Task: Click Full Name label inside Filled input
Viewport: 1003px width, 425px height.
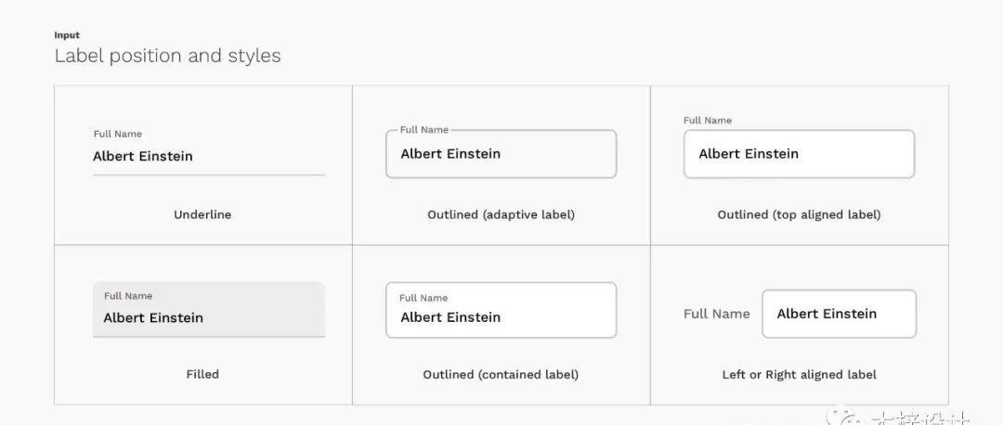Action: click(x=128, y=296)
